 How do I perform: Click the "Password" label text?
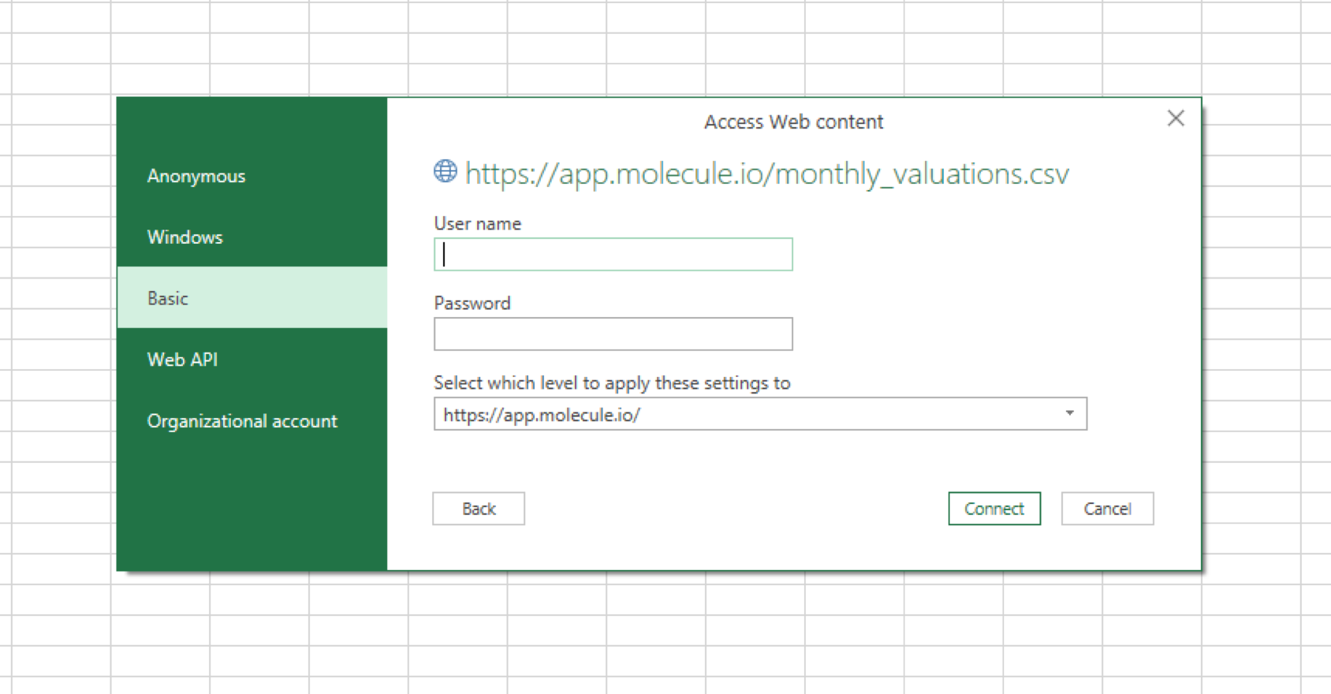click(472, 304)
